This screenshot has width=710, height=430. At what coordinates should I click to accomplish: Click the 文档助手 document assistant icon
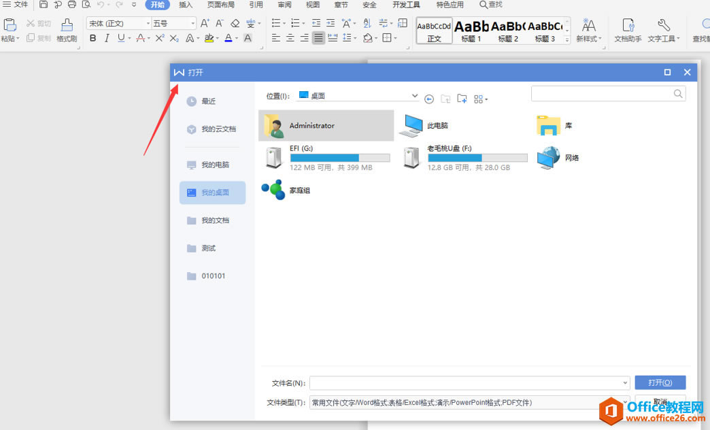(x=628, y=25)
